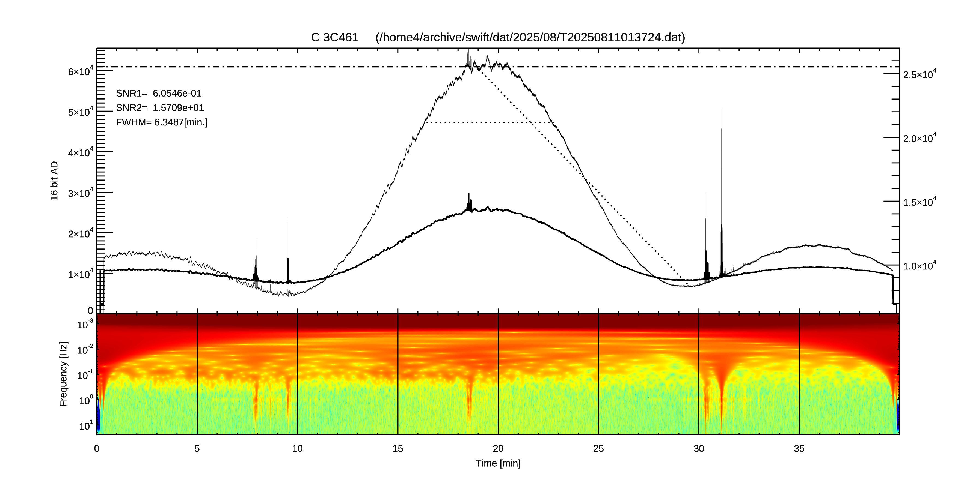Click the time axis label 35
Screen dimensions: 967x483
point(799,448)
